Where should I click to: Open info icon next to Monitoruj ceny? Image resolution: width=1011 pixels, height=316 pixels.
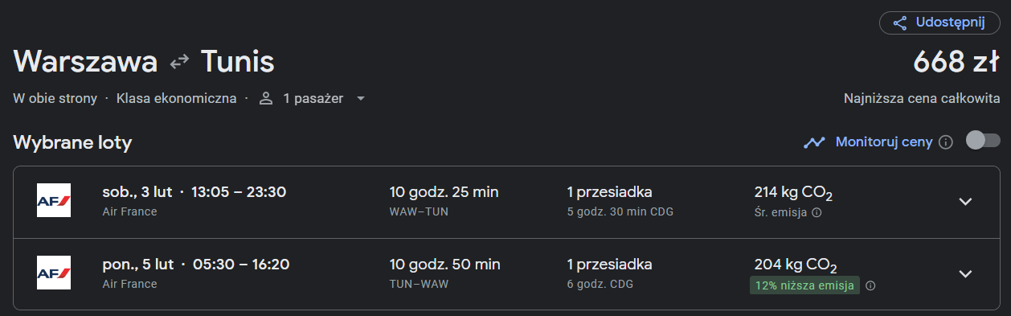(946, 142)
